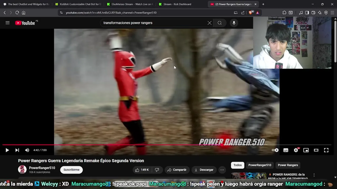Viewport: 337px width, 189px height.
Task: Toggle theater mode
Action: 316,150
